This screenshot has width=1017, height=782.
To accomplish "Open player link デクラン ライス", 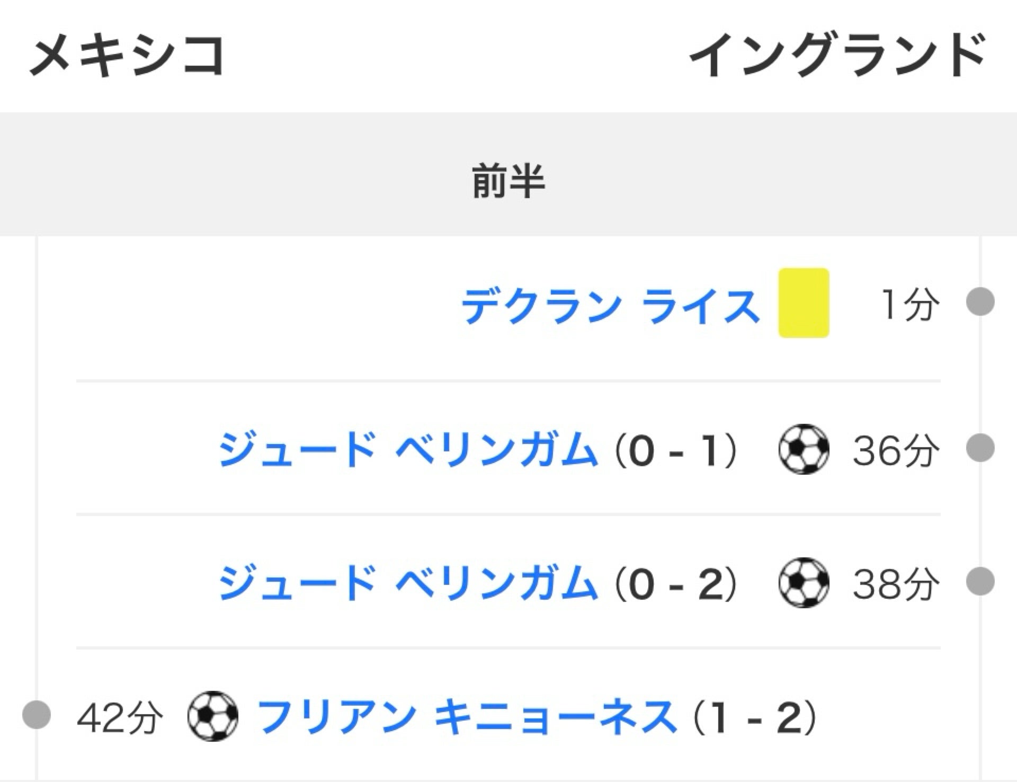I will 611,306.
